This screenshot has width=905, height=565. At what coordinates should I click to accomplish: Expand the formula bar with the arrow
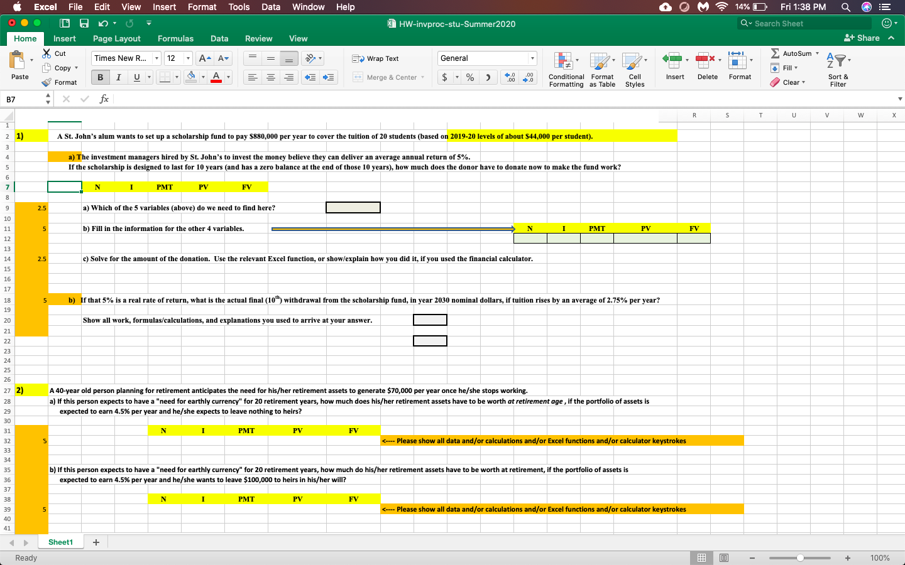point(900,99)
